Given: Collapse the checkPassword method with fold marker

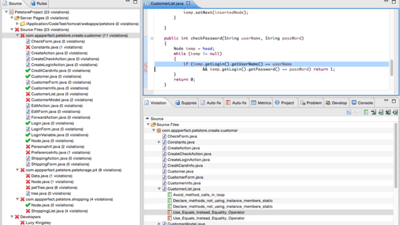Looking at the screenshot, I should (x=152, y=38).
